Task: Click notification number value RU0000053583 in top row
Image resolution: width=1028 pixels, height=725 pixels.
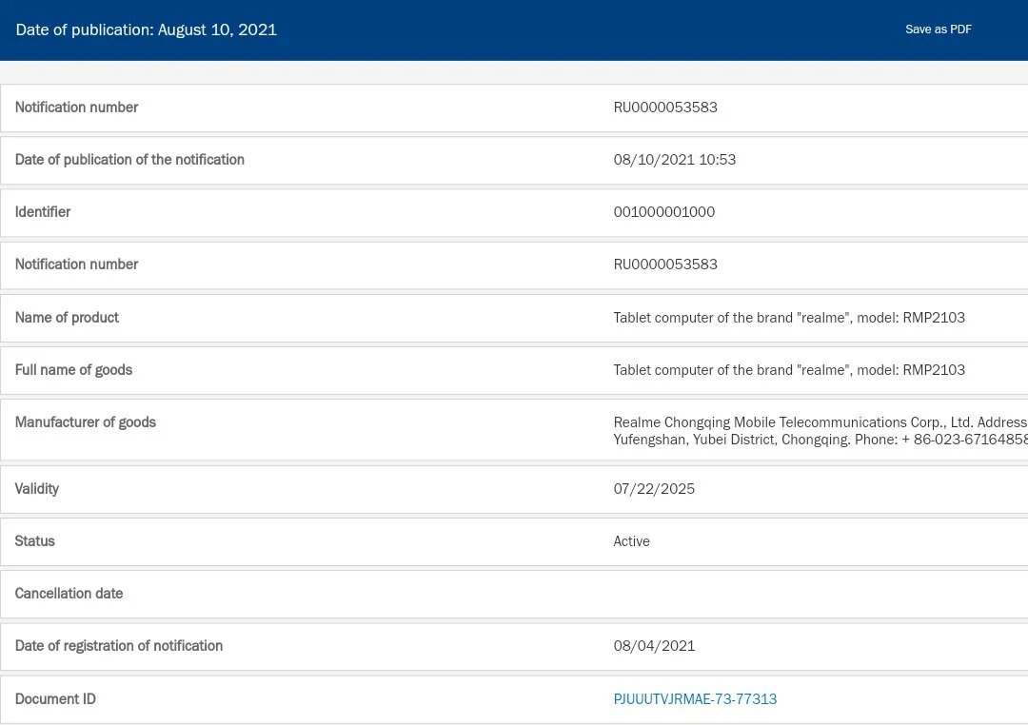Action: click(x=665, y=108)
